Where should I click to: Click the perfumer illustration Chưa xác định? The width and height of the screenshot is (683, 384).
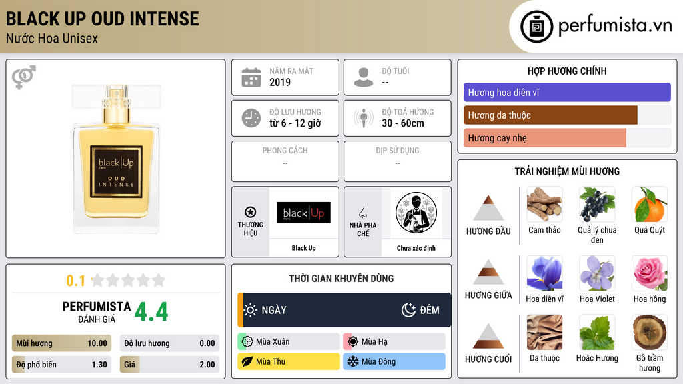coord(416,213)
